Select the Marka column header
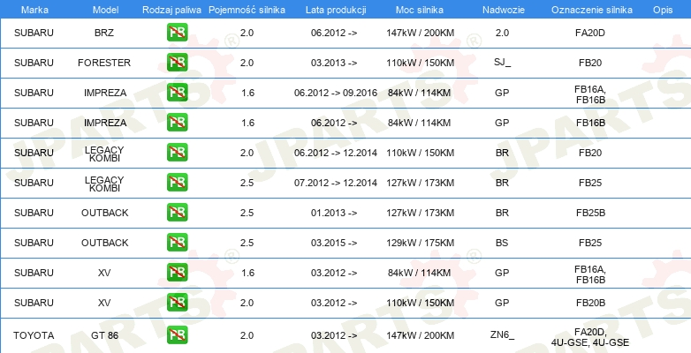Image resolution: width=691 pixels, height=353 pixels. pos(34,10)
